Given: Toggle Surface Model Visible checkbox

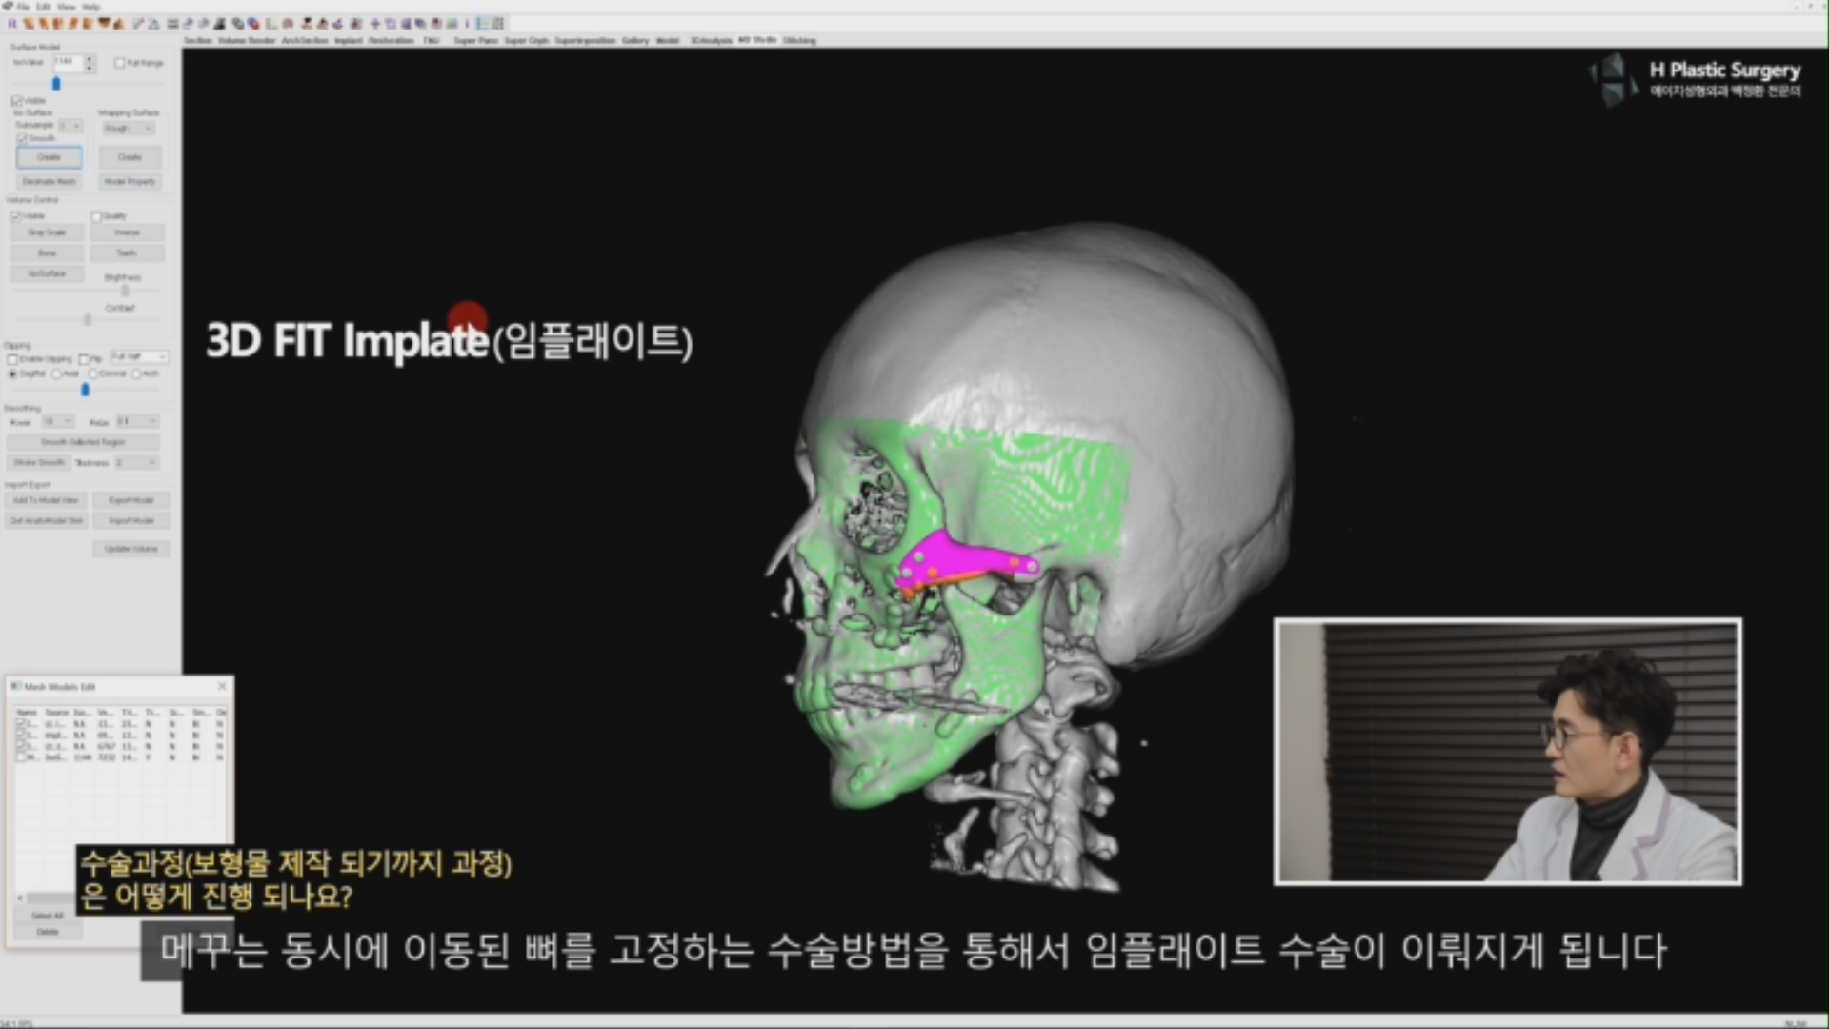Looking at the screenshot, I should [x=17, y=101].
